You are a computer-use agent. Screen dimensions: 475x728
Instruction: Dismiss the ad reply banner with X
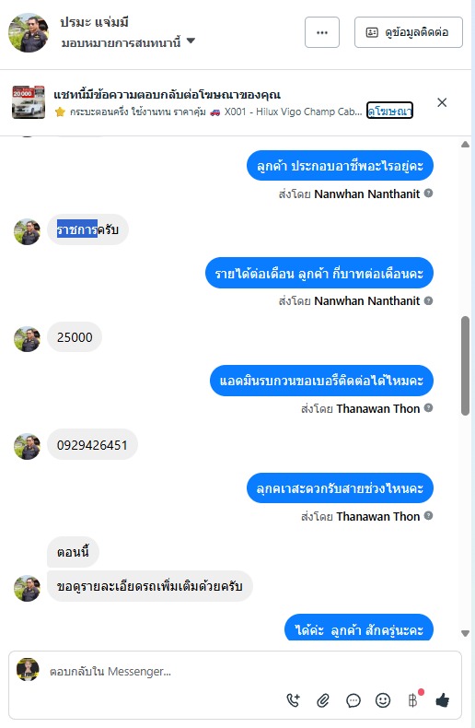[x=442, y=102]
